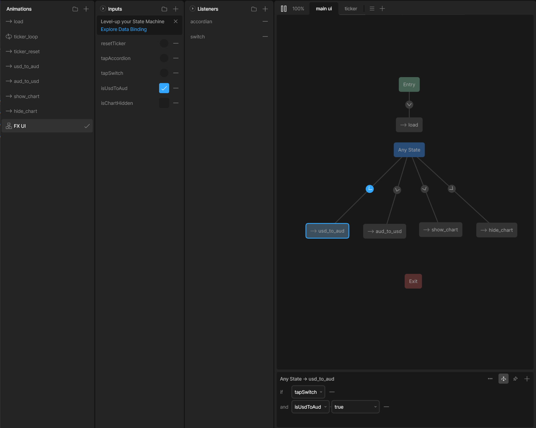The height and width of the screenshot is (428, 536).
Task: Switch to the ticker layer tab
Action: pos(351,9)
